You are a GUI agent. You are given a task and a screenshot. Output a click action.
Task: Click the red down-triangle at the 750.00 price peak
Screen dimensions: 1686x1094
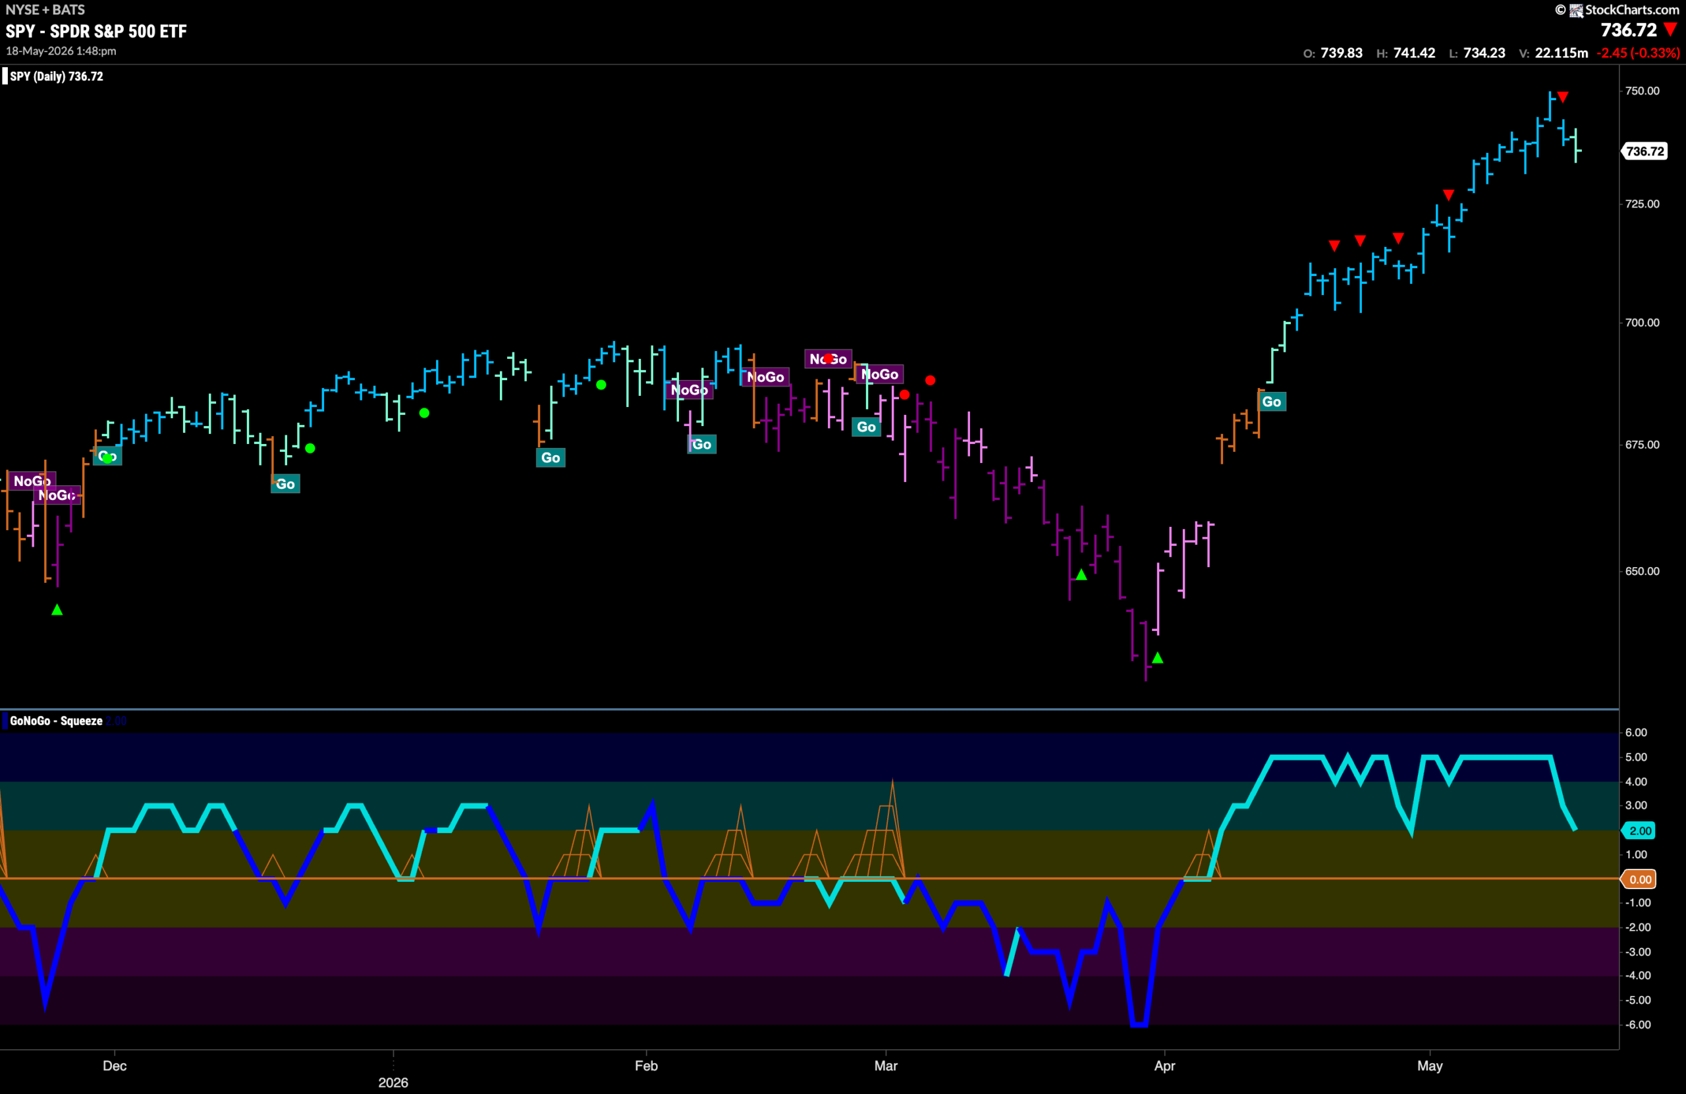[1563, 97]
